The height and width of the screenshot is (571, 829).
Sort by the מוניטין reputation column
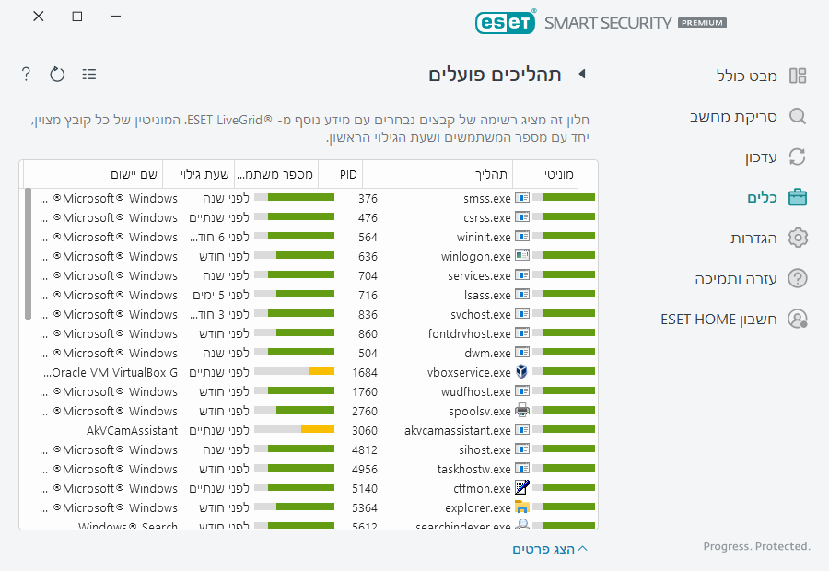click(555, 173)
